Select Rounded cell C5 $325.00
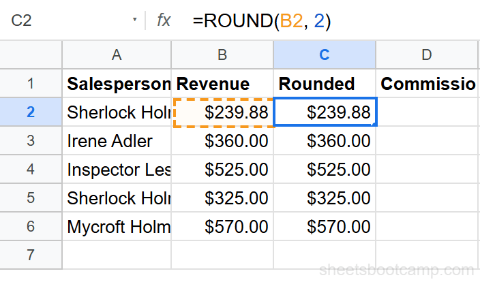The height and width of the screenshot is (282, 480). [x=325, y=198]
